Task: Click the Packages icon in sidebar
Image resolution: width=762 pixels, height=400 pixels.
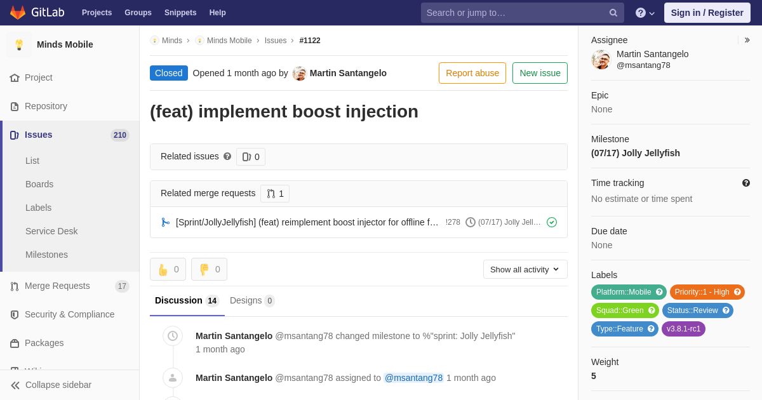Action: 15,343
